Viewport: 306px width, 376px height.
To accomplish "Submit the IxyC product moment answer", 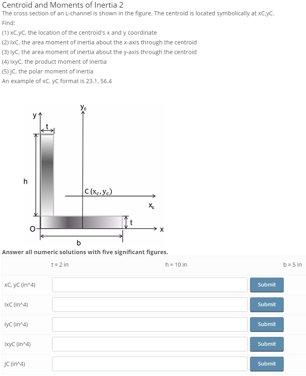I will 266,344.
